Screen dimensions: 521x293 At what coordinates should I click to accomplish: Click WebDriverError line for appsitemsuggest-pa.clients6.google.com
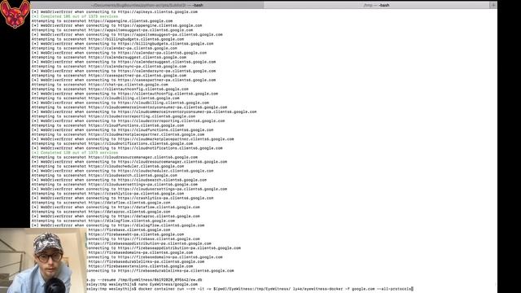coord(127,34)
